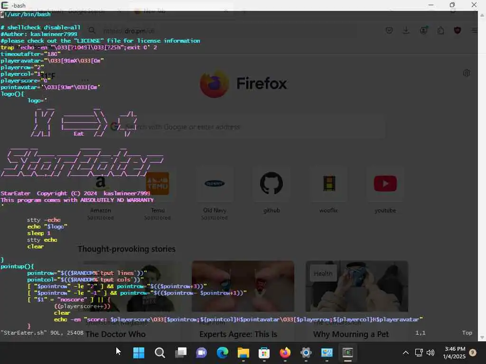The image size is (486, 364).
Task: Open the 'Why Mourning a Pet' story image
Action: click(357, 286)
